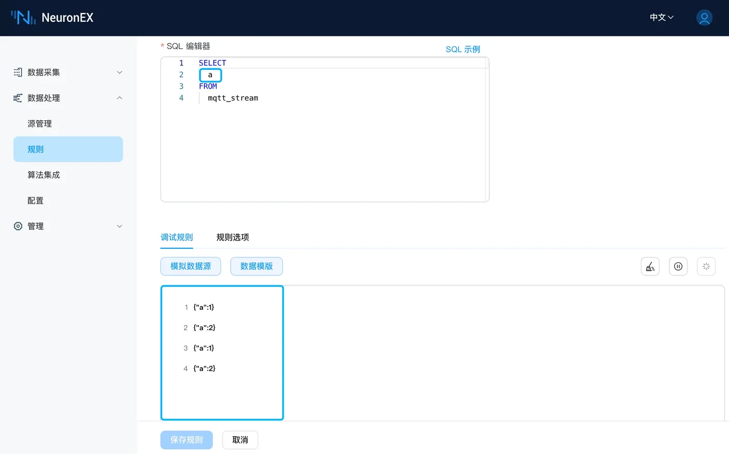Click the FROM keyword in SQL editor
This screenshot has width=729, height=454.
point(208,86)
